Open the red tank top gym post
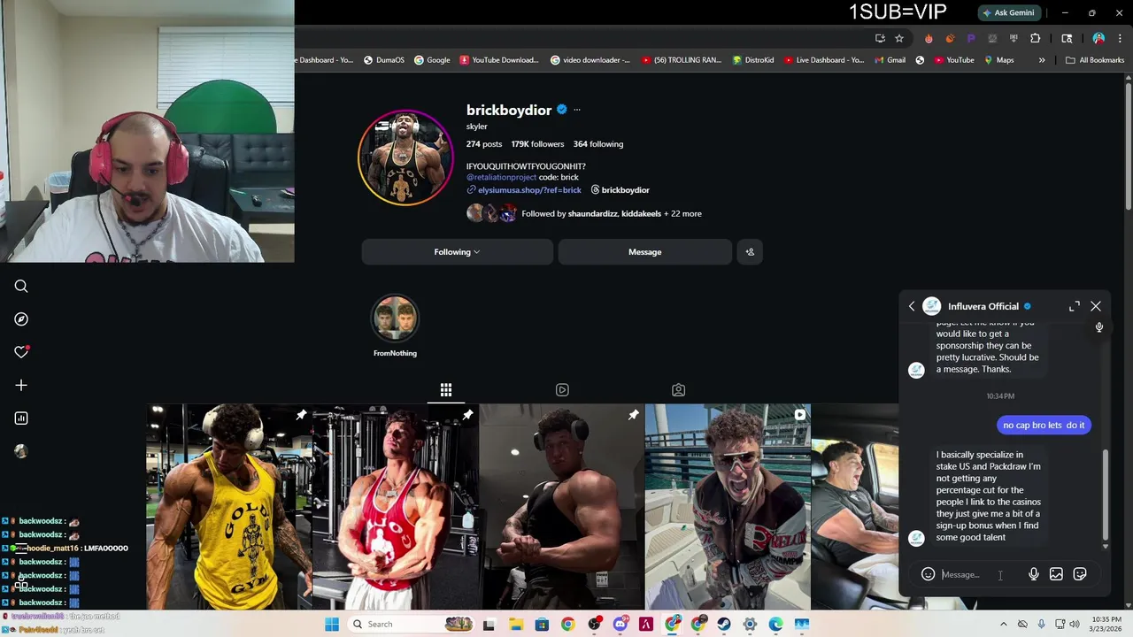This screenshot has height=637, width=1133. pyautogui.click(x=395, y=507)
